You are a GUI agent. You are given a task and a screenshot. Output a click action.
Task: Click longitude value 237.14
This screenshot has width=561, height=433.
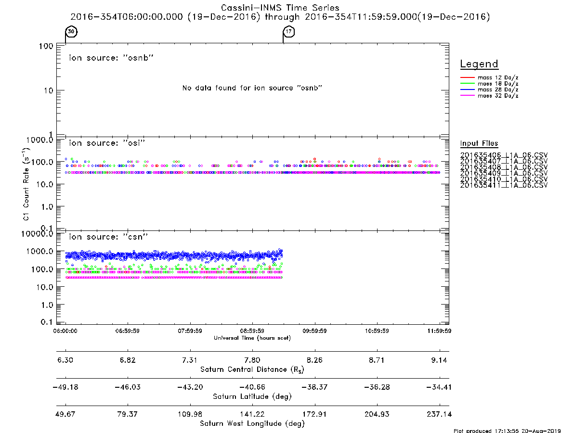pyautogui.click(x=439, y=414)
